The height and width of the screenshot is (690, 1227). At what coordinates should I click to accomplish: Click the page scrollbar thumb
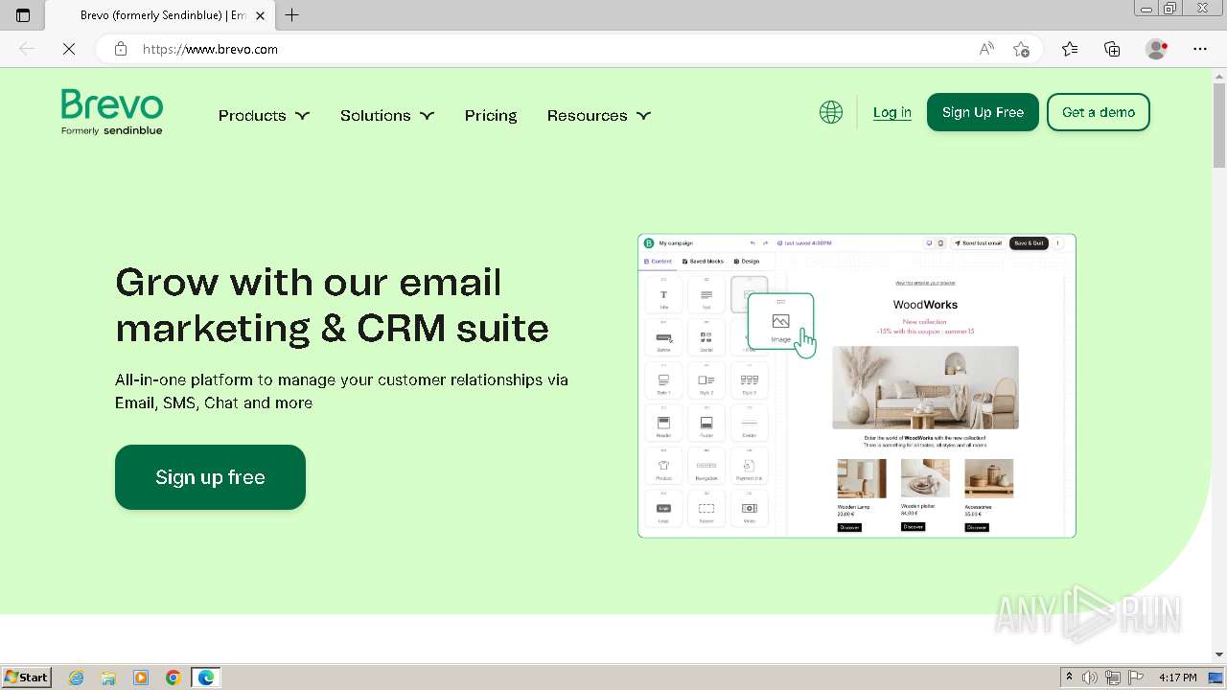point(1219,126)
